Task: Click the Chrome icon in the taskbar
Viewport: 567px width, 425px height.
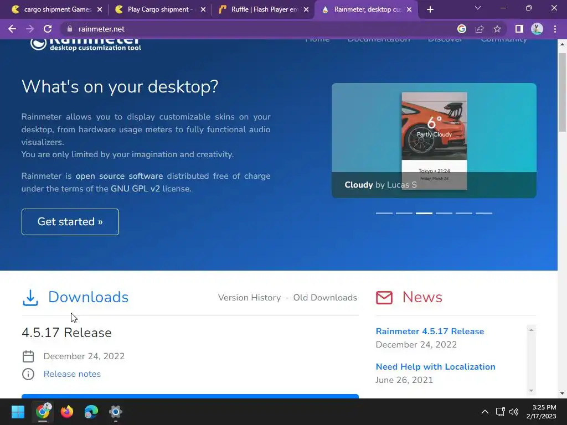Action: pos(43,412)
